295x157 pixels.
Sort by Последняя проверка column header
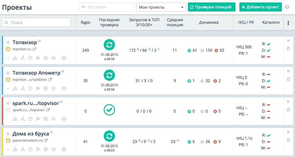[x=109, y=22]
